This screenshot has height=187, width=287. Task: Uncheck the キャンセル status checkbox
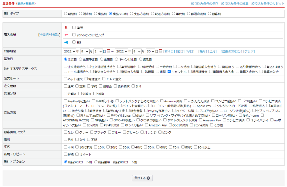(169, 71)
